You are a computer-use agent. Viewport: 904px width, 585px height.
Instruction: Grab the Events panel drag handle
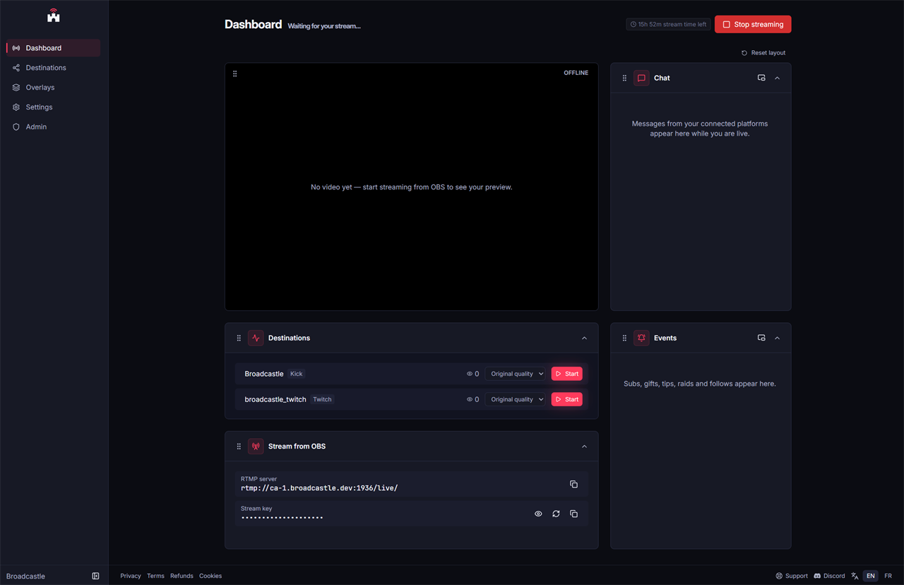click(x=624, y=338)
